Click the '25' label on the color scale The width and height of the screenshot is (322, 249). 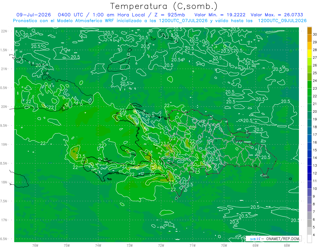pyautogui.click(x=315, y=73)
